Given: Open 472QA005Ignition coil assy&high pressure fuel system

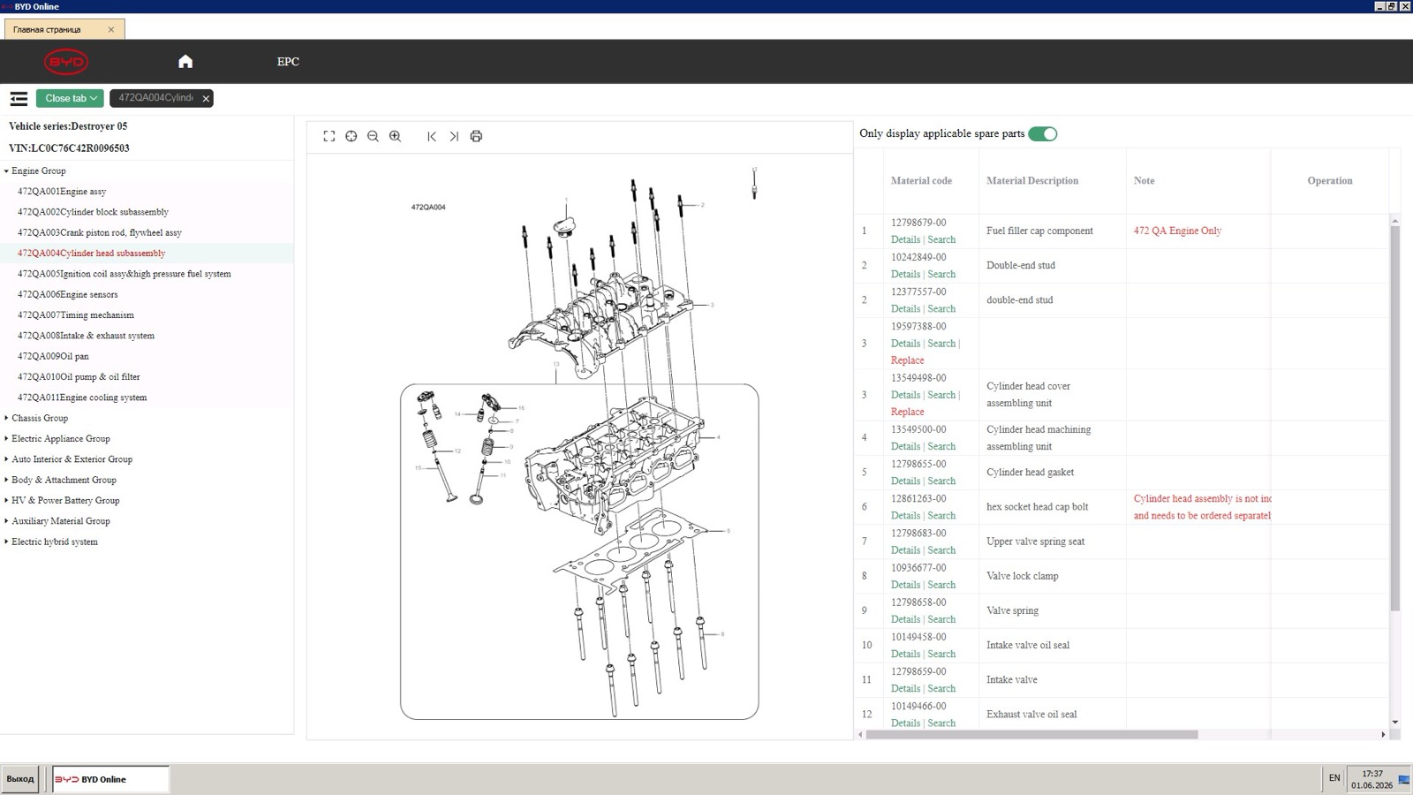Looking at the screenshot, I should coord(124,274).
